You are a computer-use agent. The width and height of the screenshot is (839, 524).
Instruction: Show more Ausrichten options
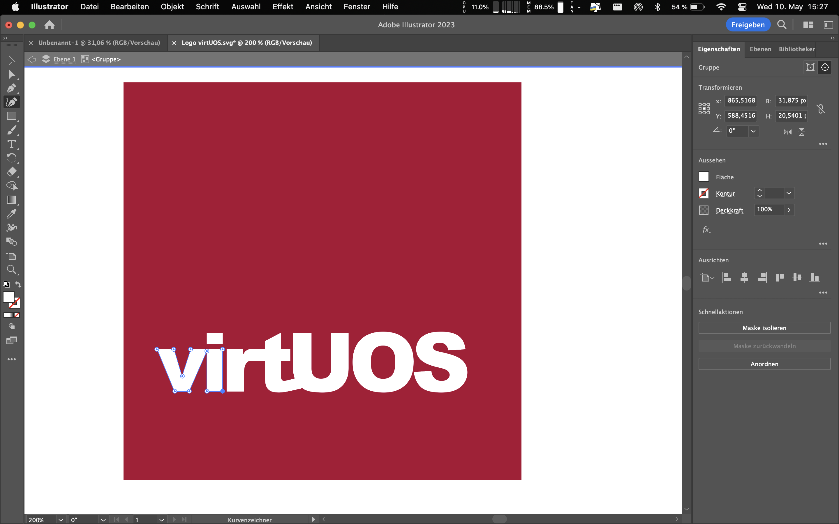(x=823, y=293)
